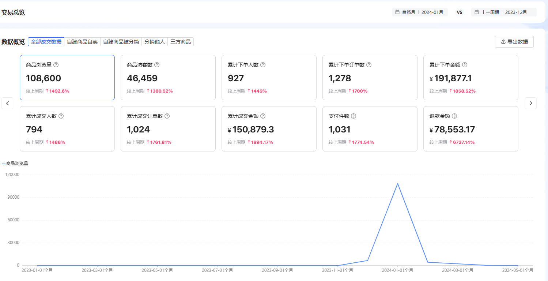Switch to 自建商品自卖 tab
This screenshot has height=281, width=548.
(x=82, y=42)
